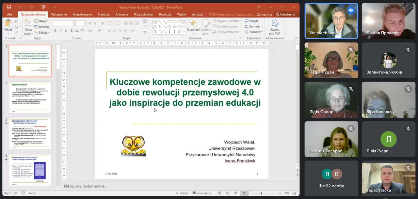Select slide 2 thumbnail Wprowadzenie
The image size is (418, 199).
(x=30, y=97)
